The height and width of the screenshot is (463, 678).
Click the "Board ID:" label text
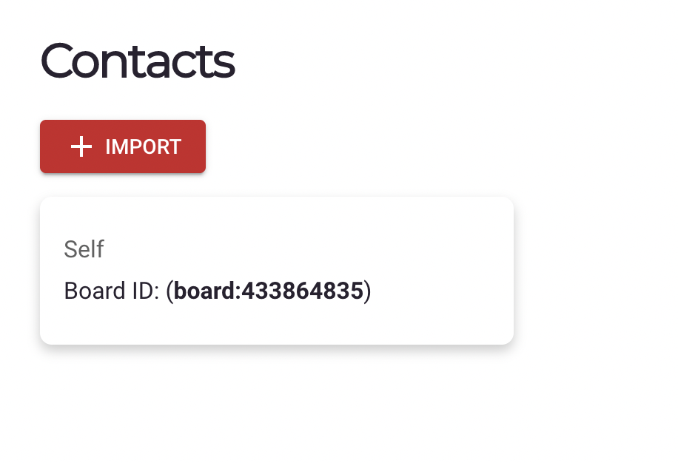[112, 291]
